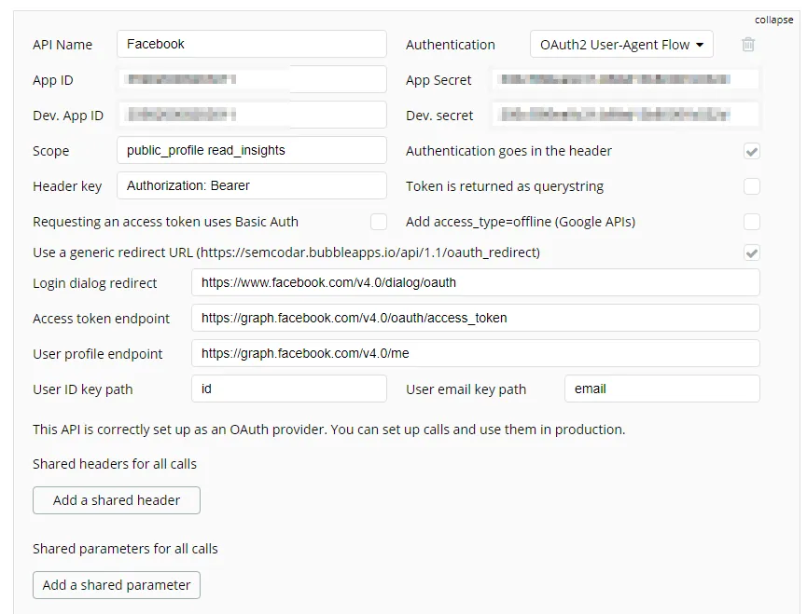Click the App Secret field
This screenshot has width=807, height=614.
coord(625,80)
